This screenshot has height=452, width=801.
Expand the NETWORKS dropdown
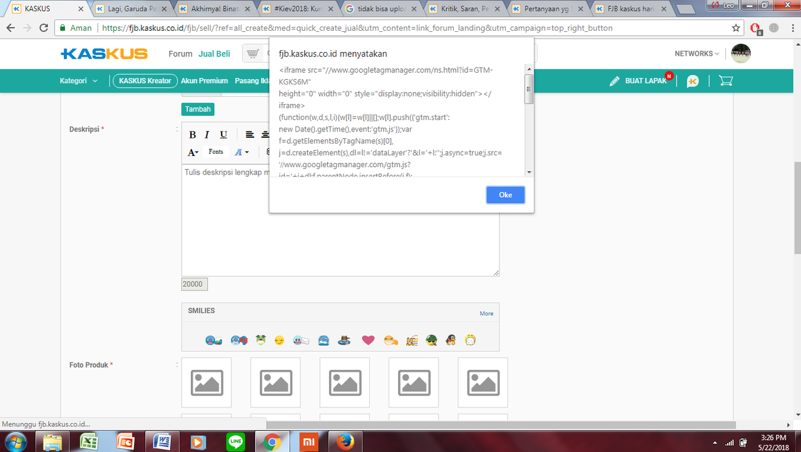[x=697, y=54]
